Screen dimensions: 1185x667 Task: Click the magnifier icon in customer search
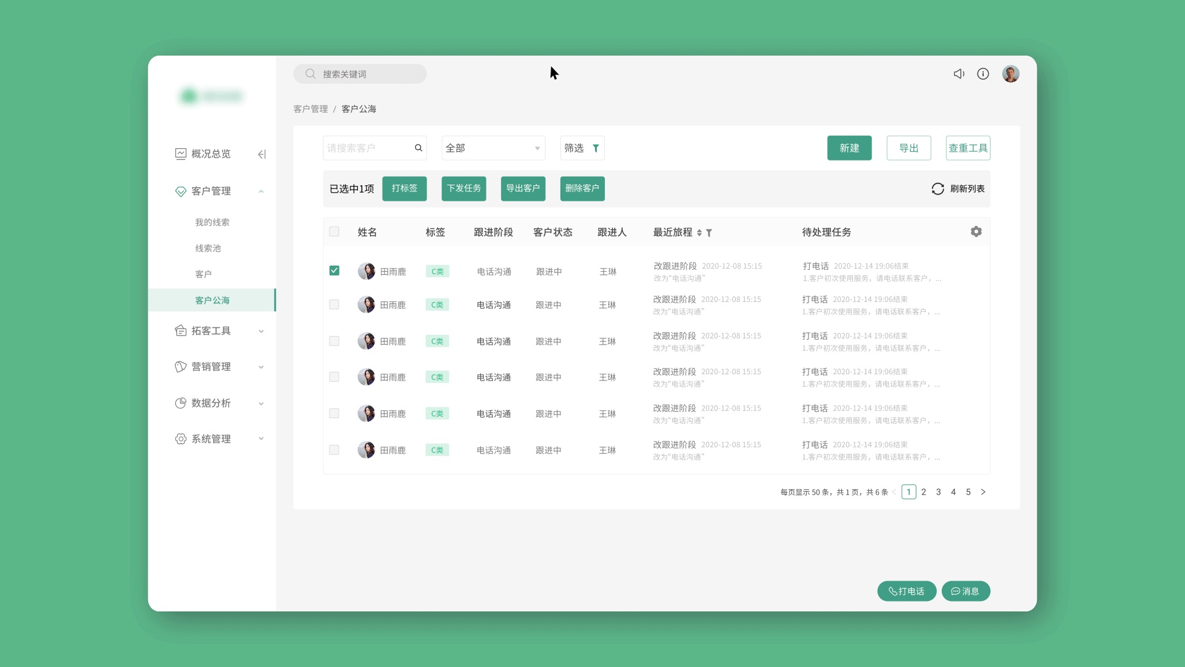coord(418,148)
